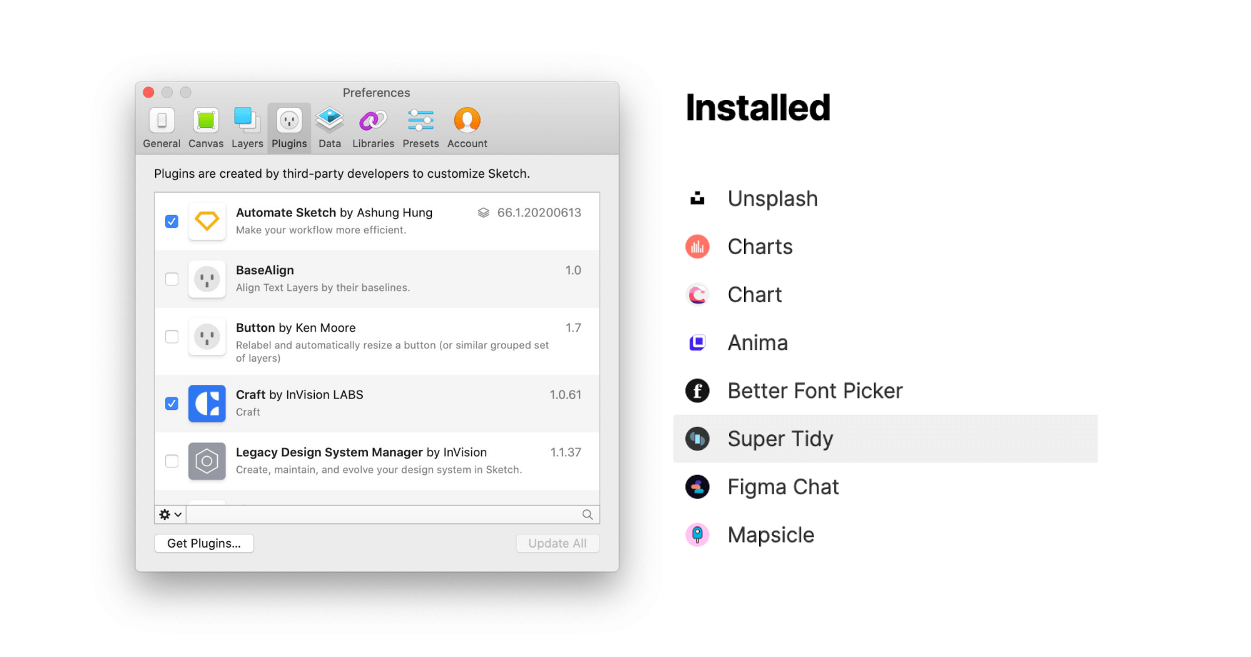The height and width of the screenshot is (657, 1251).
Task: Enable the BaseAlign plugin checkbox
Action: (x=171, y=279)
